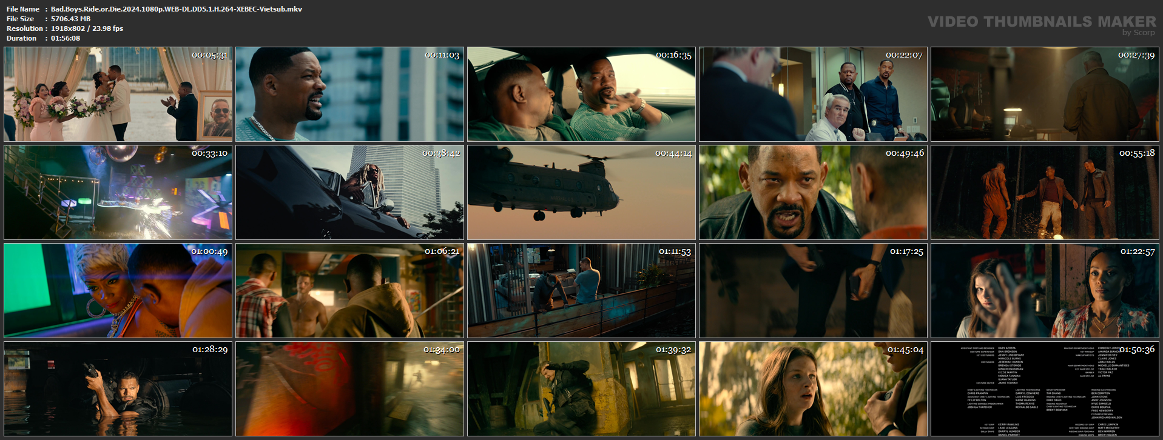1163x440 pixels.
Task: Click the file size value 5706.43 MB
Action: [x=70, y=19]
